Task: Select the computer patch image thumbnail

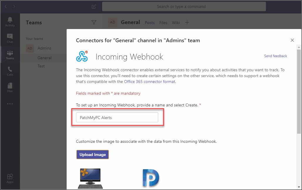Action: point(90,179)
